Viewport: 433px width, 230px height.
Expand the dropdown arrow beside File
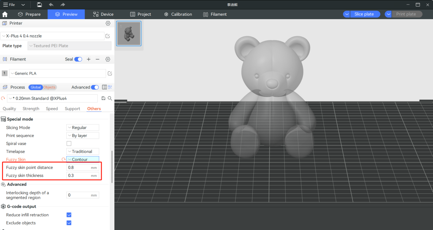pos(23,4)
